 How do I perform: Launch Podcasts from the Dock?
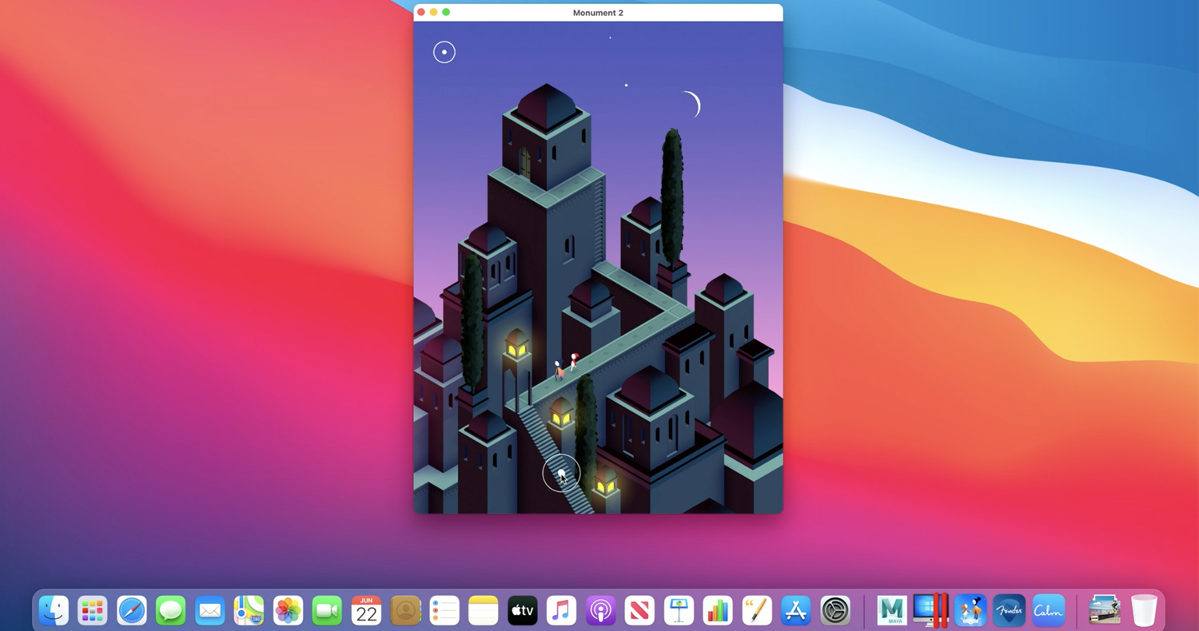[601, 611]
